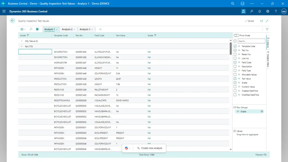Click the Create new analysis button

[x=150, y=148]
